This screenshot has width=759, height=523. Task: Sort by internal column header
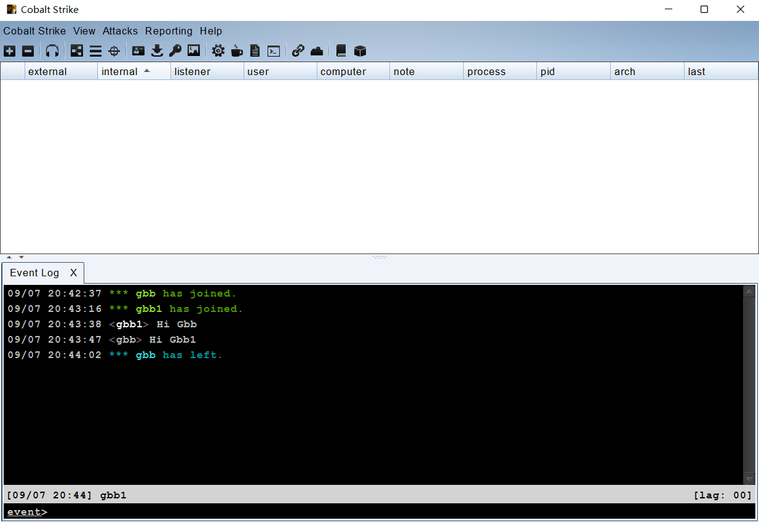point(134,71)
